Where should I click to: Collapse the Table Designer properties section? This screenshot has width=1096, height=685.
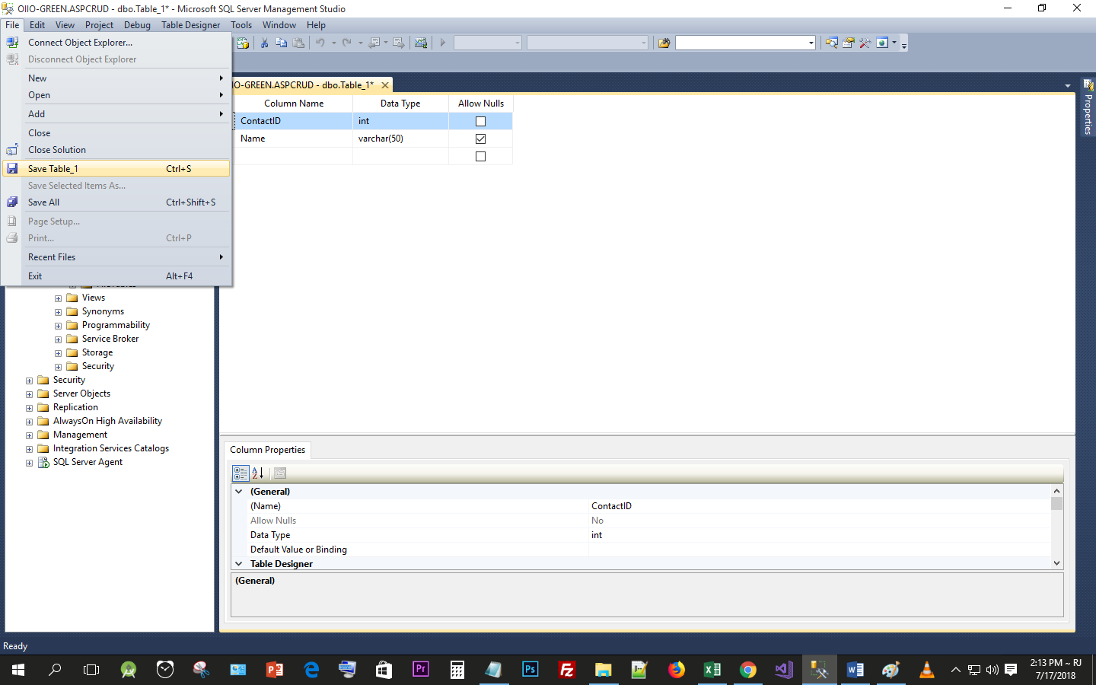click(238, 563)
